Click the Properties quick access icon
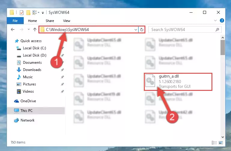This screenshot has width=231, height=151. [22, 13]
